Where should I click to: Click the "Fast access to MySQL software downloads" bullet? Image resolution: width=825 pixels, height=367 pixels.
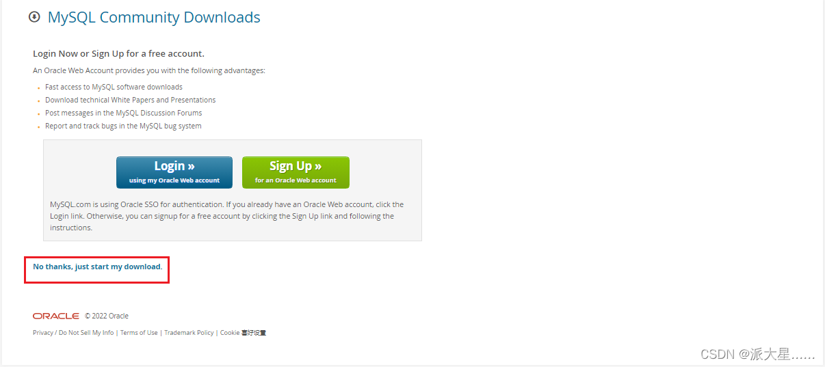coord(114,87)
